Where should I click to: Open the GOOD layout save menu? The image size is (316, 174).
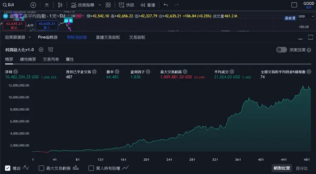tap(309, 5)
